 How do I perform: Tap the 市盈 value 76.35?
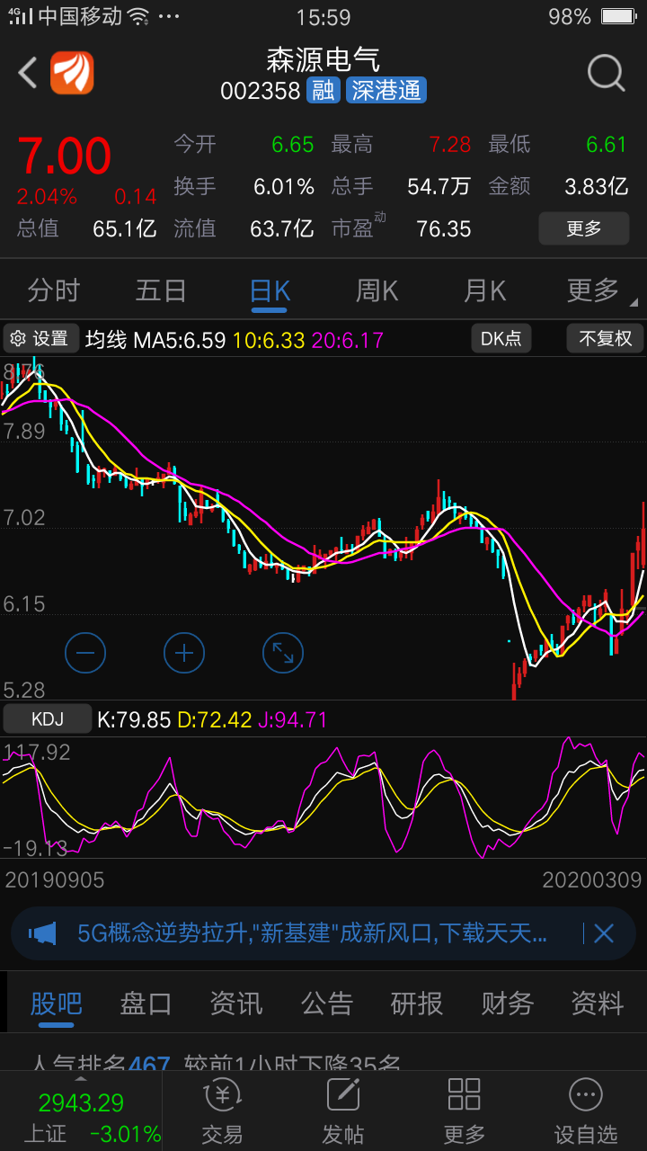click(x=444, y=228)
